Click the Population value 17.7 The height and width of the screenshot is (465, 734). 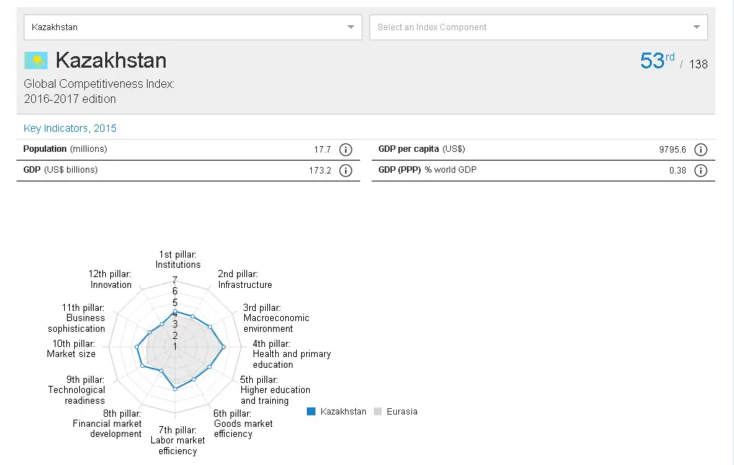[x=322, y=150]
